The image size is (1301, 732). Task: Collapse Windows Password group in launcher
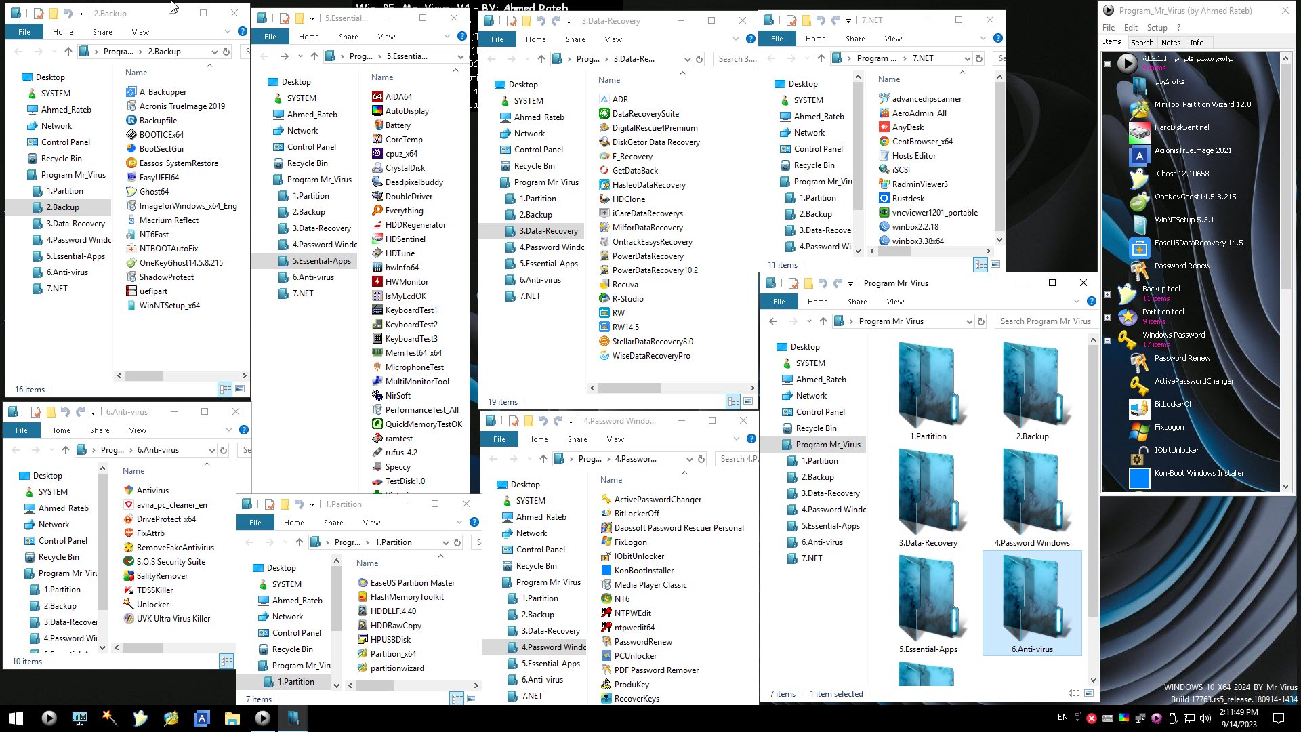(x=1107, y=340)
